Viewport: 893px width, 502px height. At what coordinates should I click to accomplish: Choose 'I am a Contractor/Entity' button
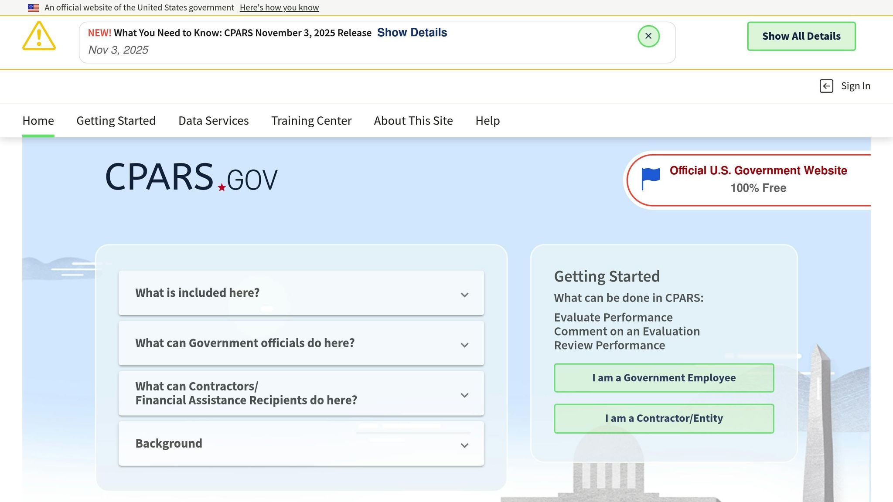tap(664, 418)
